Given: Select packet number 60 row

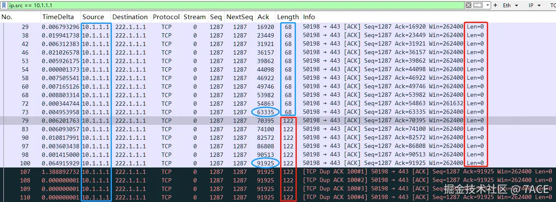Looking at the screenshot, I should [278, 86].
